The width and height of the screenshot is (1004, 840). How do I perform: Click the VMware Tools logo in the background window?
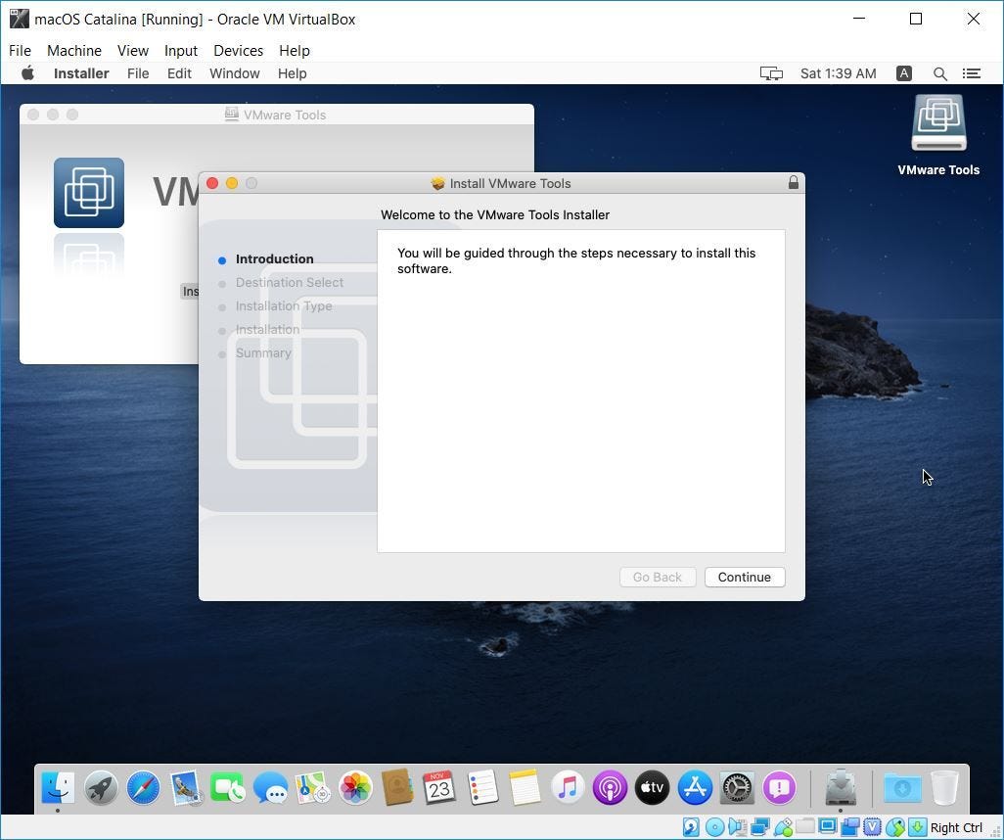tap(89, 192)
